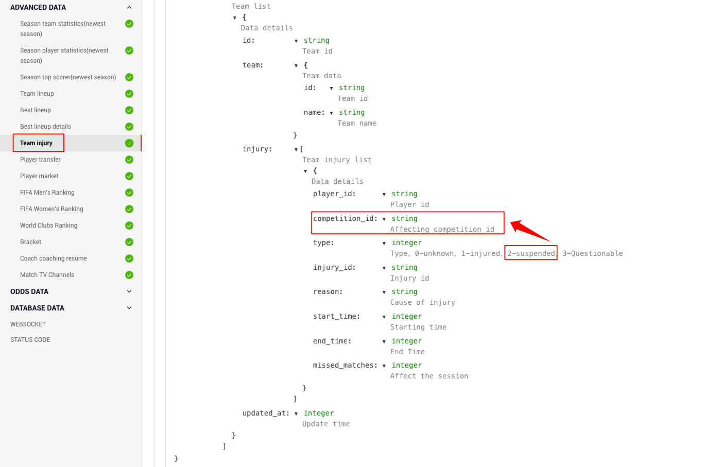Open the Player market page
721x467 pixels.
click(39, 176)
